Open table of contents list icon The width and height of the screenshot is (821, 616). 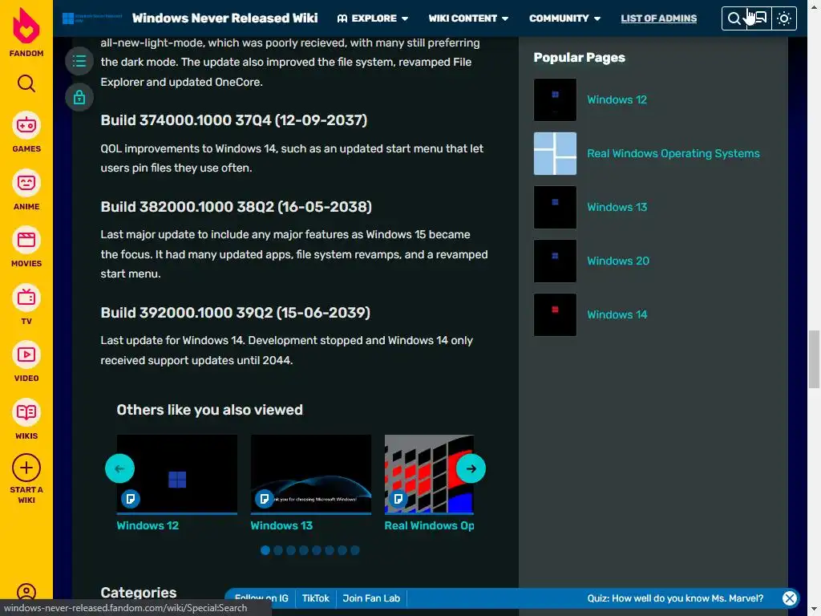[x=79, y=61]
